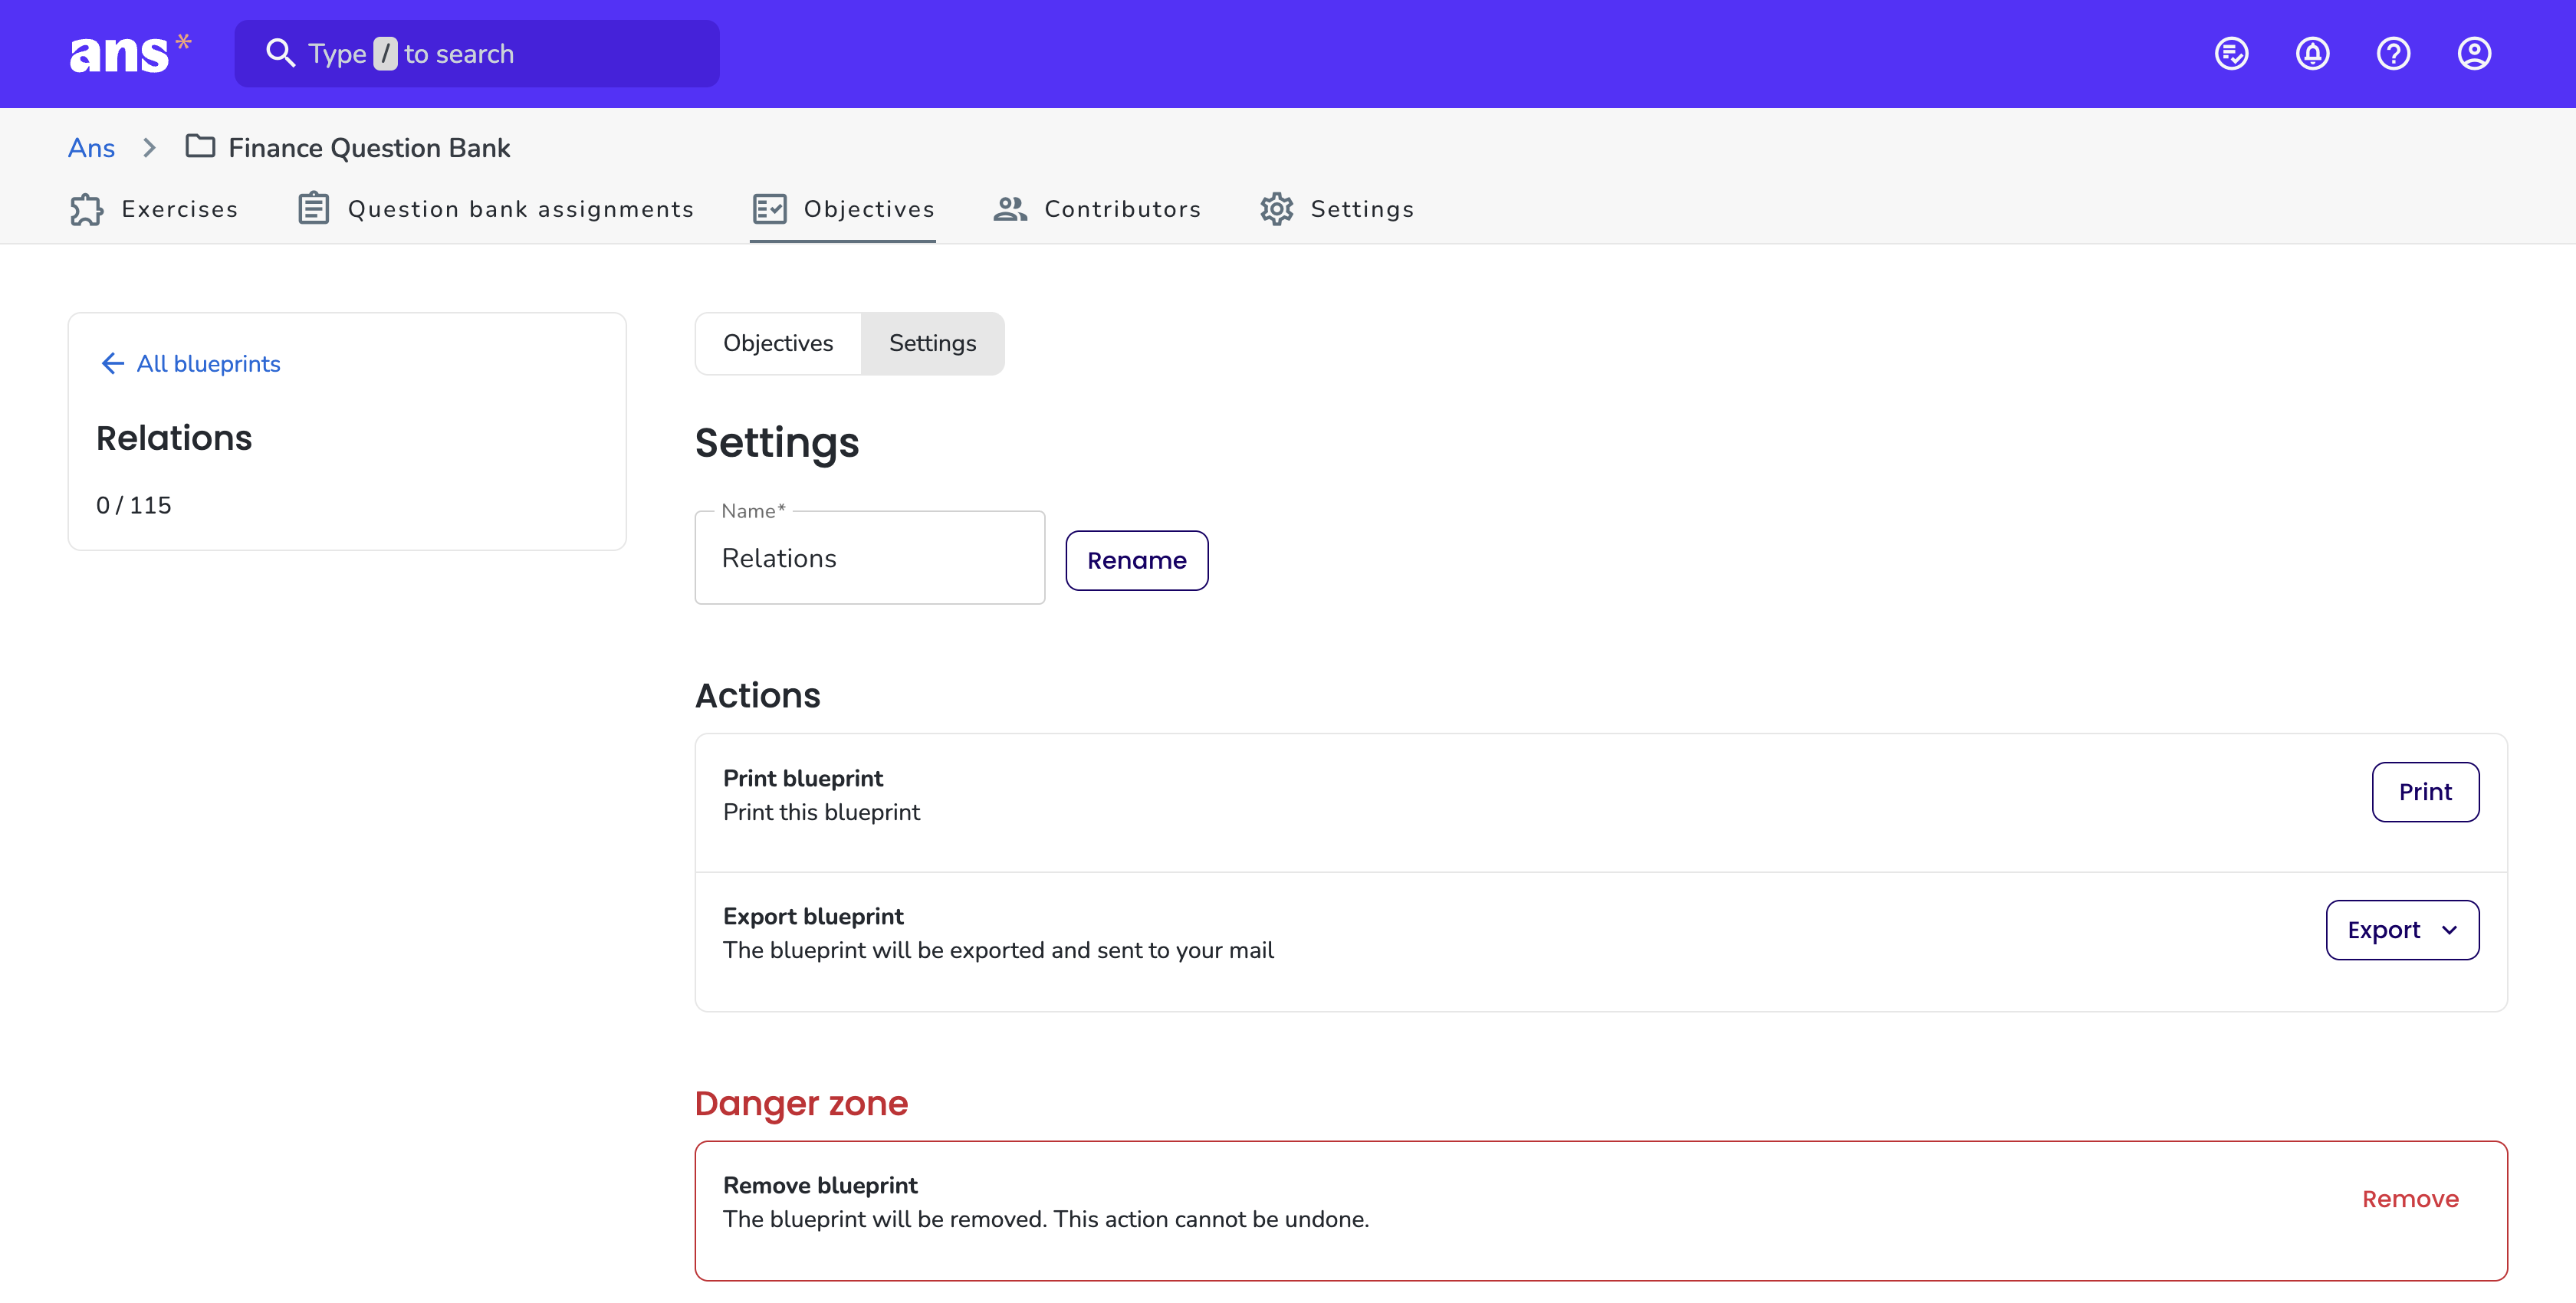Click the '0 / 115' count

134,506
